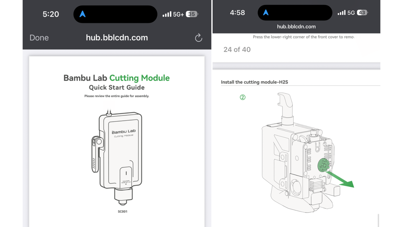The height and width of the screenshot is (227, 403).
Task: Tap the SC001 cutting module diagram
Action: 121,155
